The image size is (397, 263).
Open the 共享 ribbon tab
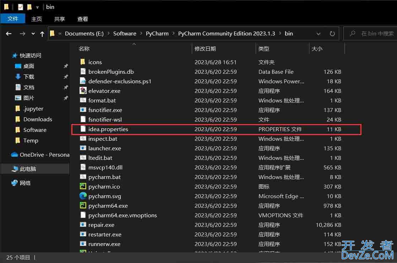(x=60, y=19)
